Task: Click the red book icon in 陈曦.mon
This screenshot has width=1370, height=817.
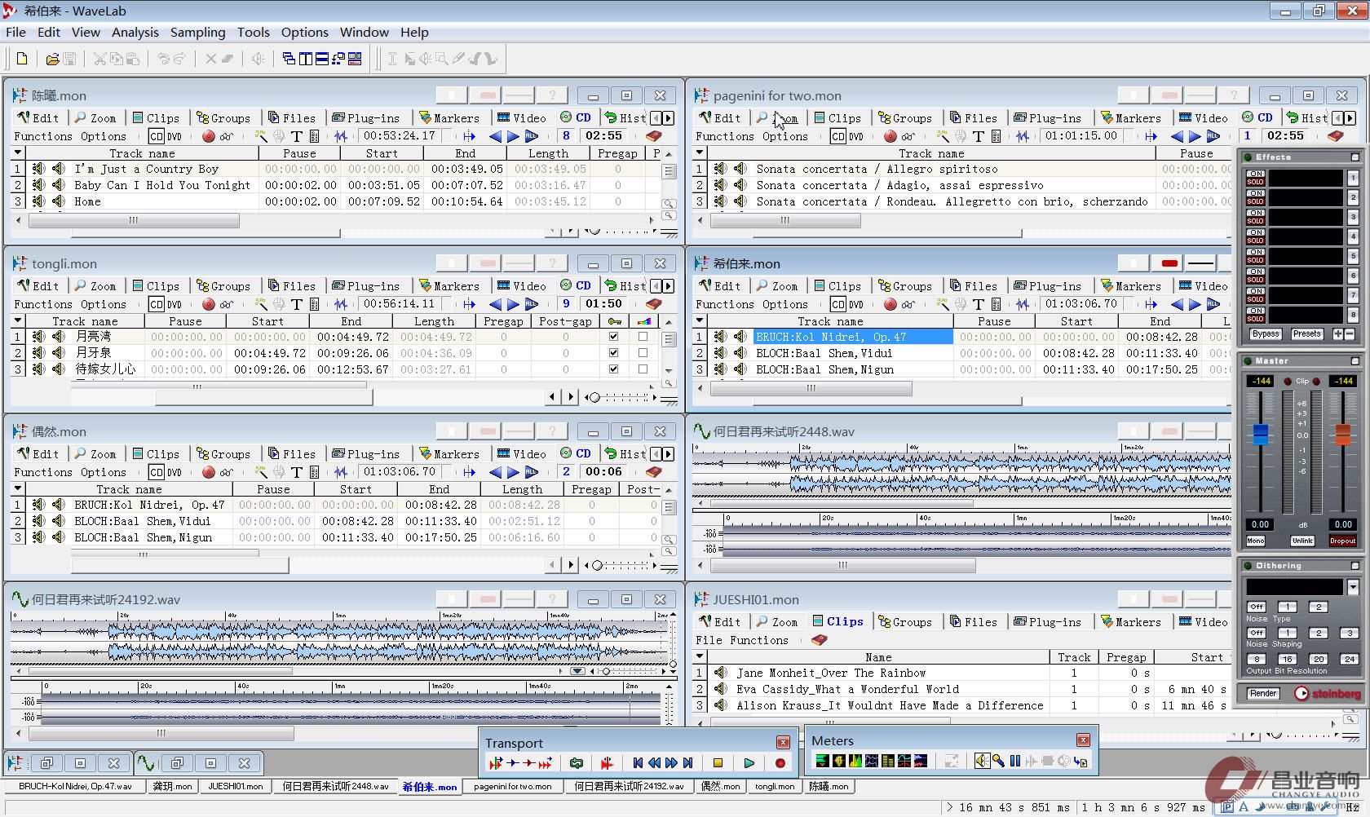Action: pyautogui.click(x=653, y=136)
